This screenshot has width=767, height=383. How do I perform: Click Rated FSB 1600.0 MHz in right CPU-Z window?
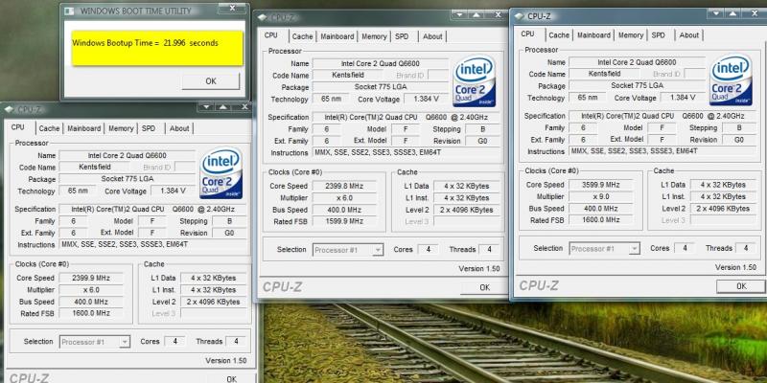pyautogui.click(x=601, y=220)
